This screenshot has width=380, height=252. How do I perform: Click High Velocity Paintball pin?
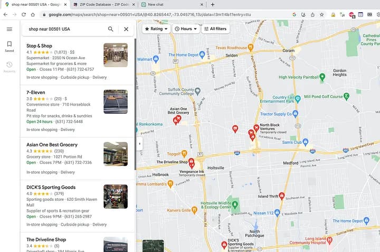pos(322,77)
